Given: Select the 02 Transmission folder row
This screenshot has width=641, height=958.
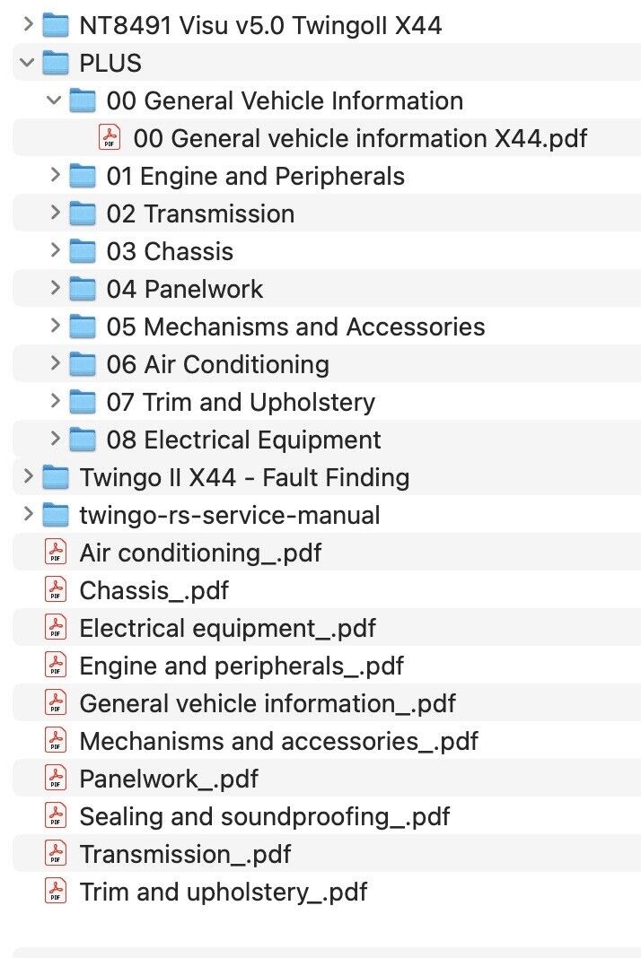Looking at the screenshot, I should [200, 213].
